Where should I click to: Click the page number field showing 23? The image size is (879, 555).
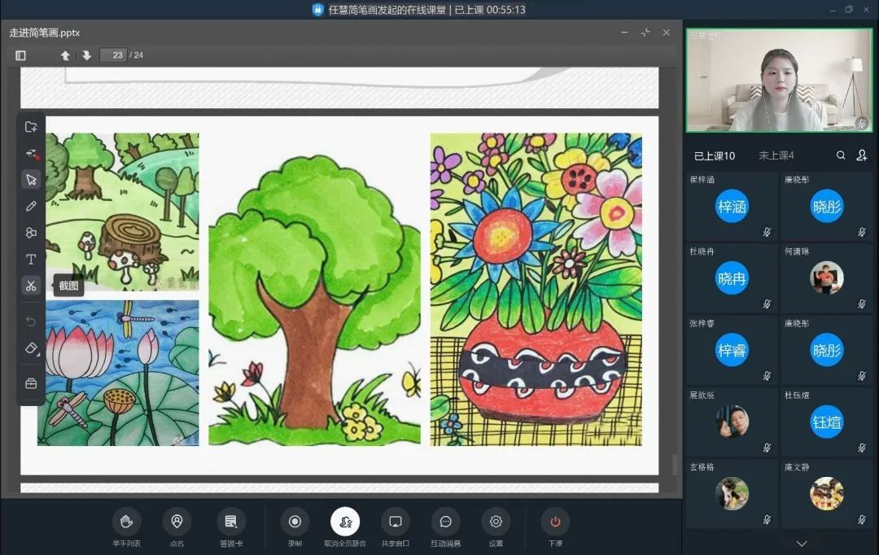(x=113, y=55)
